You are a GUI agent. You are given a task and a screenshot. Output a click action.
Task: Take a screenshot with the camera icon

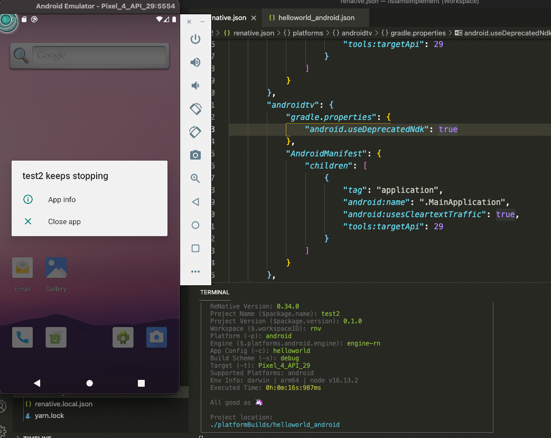coord(195,155)
